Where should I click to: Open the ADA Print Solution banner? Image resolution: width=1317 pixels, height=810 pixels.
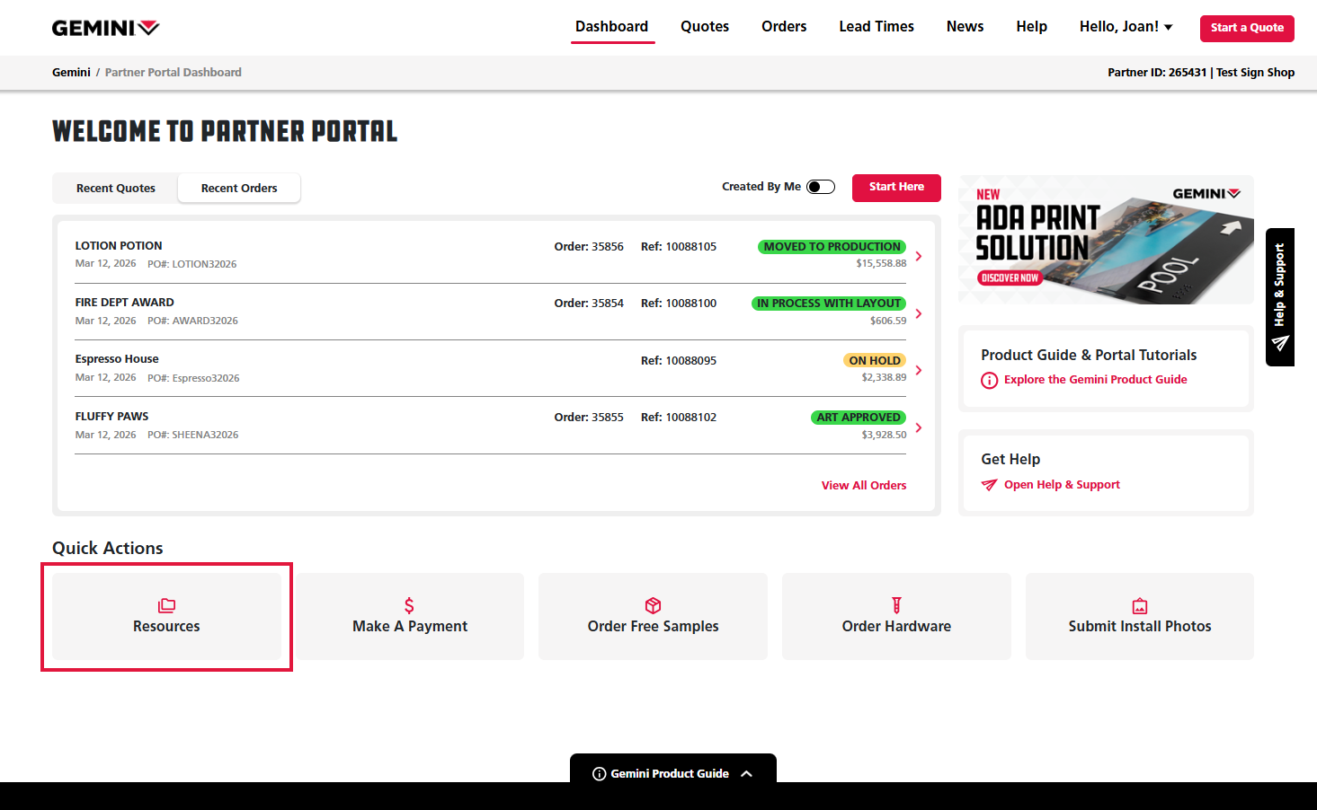(1106, 240)
